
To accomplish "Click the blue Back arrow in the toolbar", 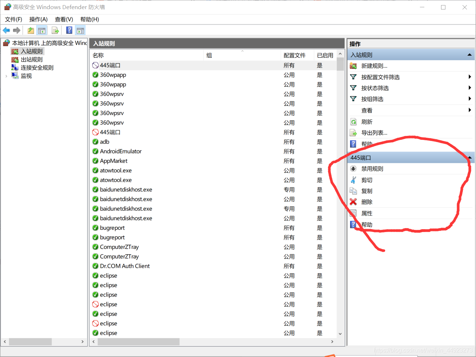I will pyautogui.click(x=6, y=31).
